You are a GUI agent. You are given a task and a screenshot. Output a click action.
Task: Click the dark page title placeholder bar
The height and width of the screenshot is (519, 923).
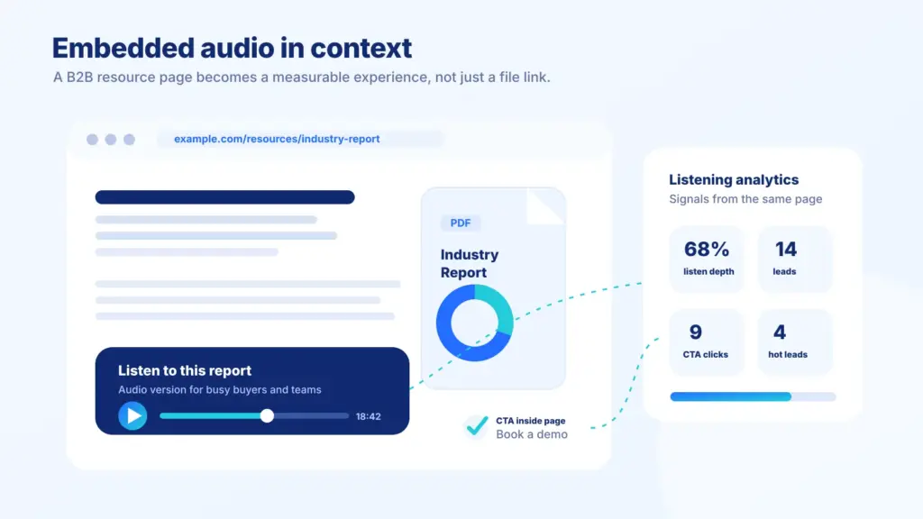(x=224, y=197)
